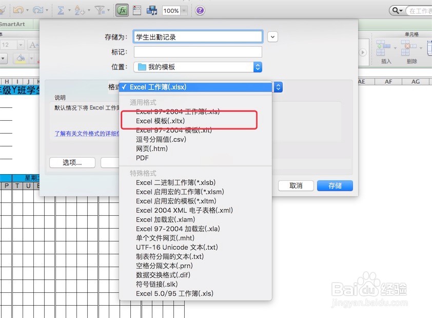Viewport: 432px width, 318px height.
Task: Choose UTF-16 Unicode 文本(.txt) format
Action: [195, 248]
